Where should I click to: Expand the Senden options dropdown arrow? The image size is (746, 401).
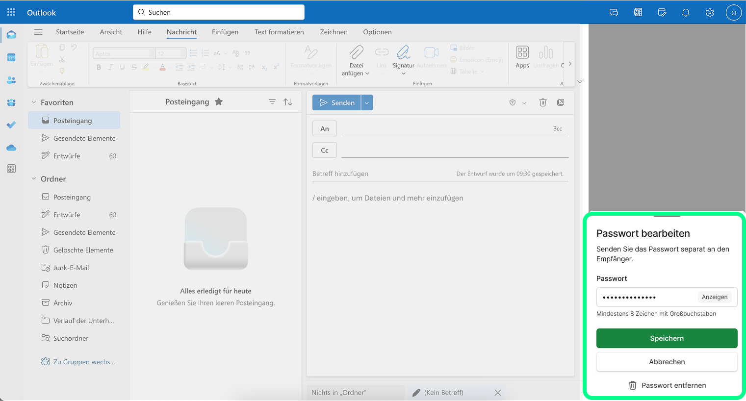coord(367,102)
